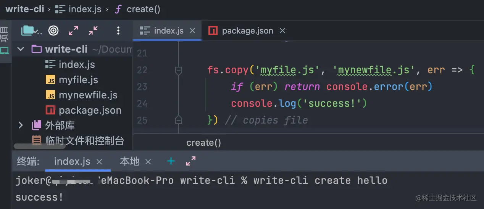Image resolution: width=484 pixels, height=209 pixels.
Task: Click the create() function breadcrumb
Action: [138, 9]
